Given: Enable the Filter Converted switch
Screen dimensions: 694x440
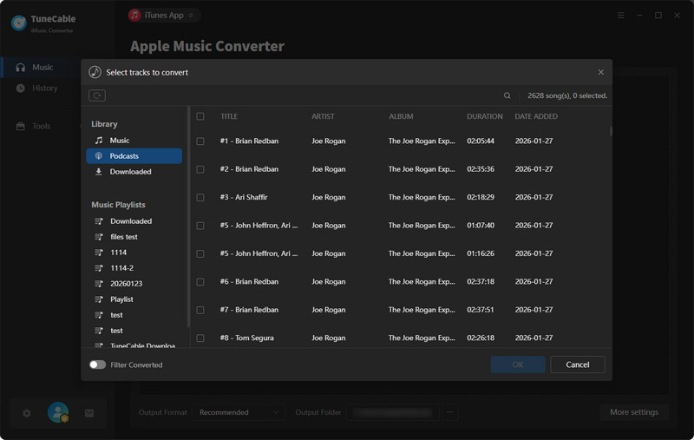Looking at the screenshot, I should click(97, 364).
